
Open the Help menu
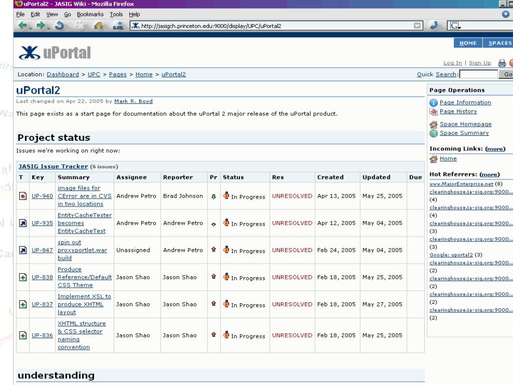(134, 15)
